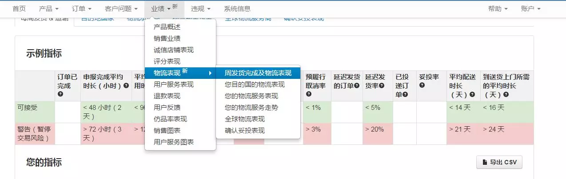566x179 pixels.
Task: Click the 导出 CSV button
Action: coord(499,162)
